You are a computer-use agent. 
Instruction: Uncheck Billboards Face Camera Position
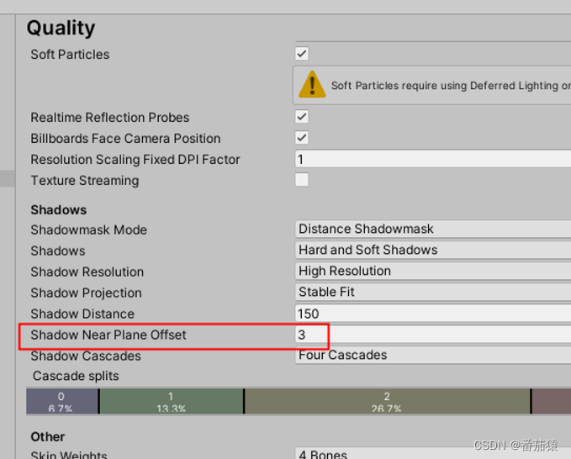click(x=302, y=138)
